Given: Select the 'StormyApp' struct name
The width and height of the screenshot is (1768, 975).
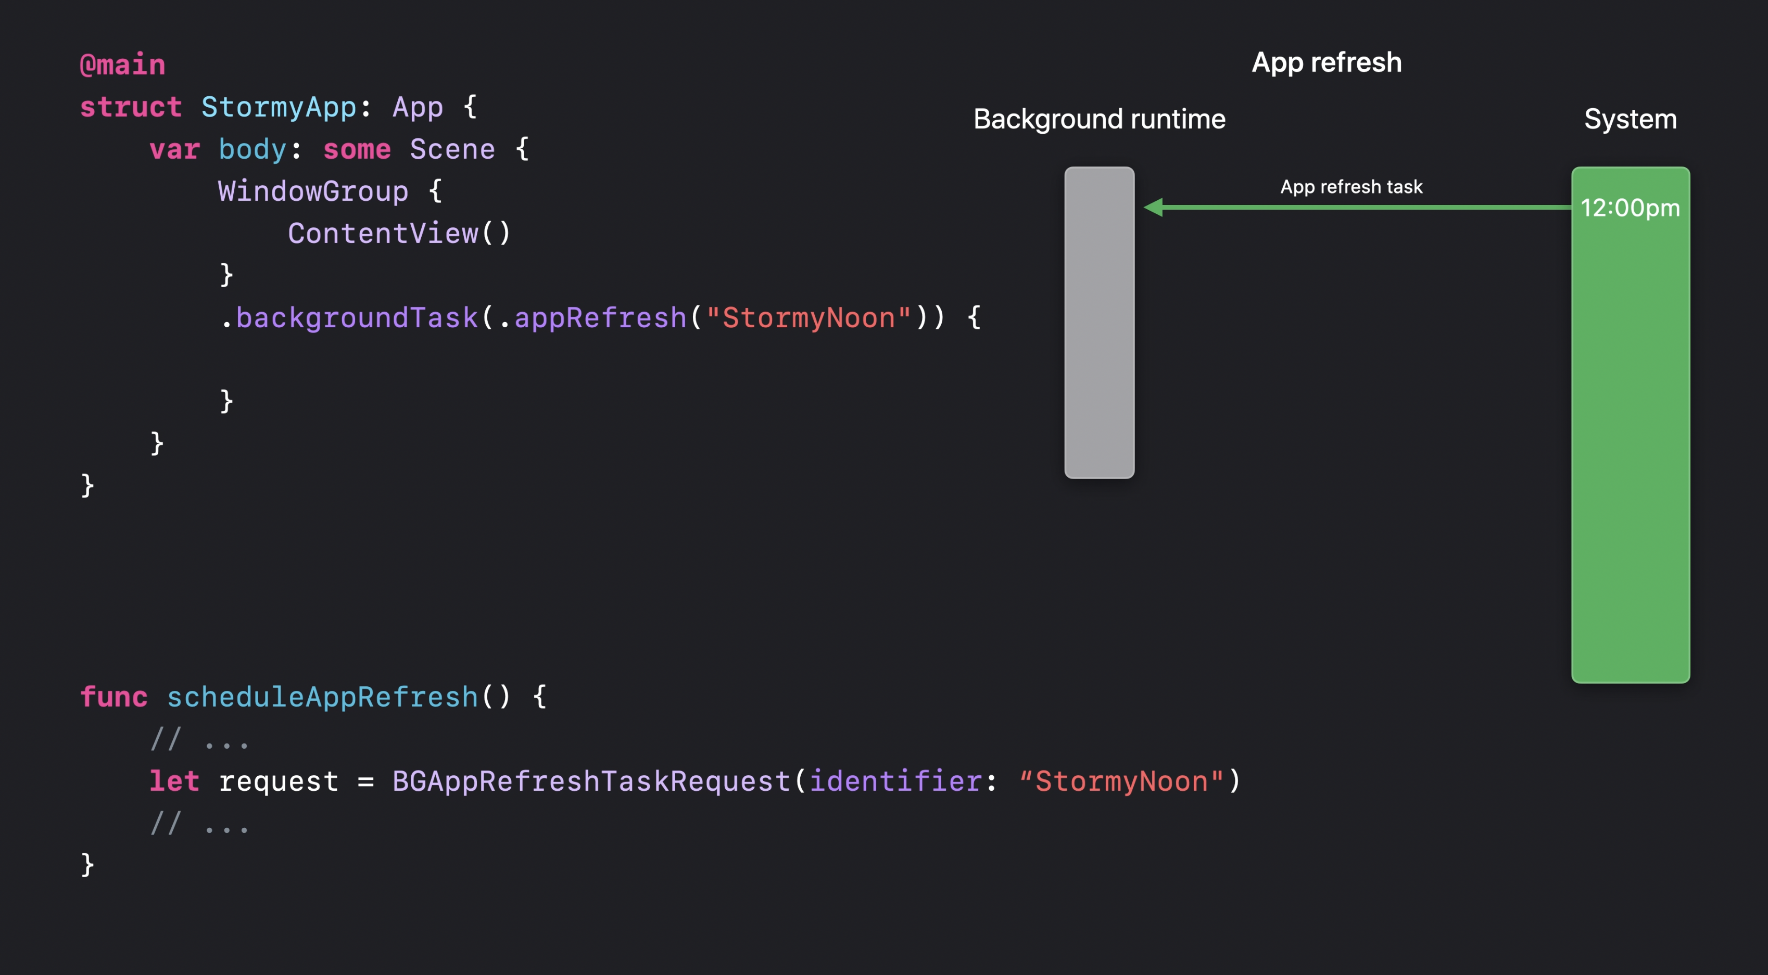Looking at the screenshot, I should point(279,108).
